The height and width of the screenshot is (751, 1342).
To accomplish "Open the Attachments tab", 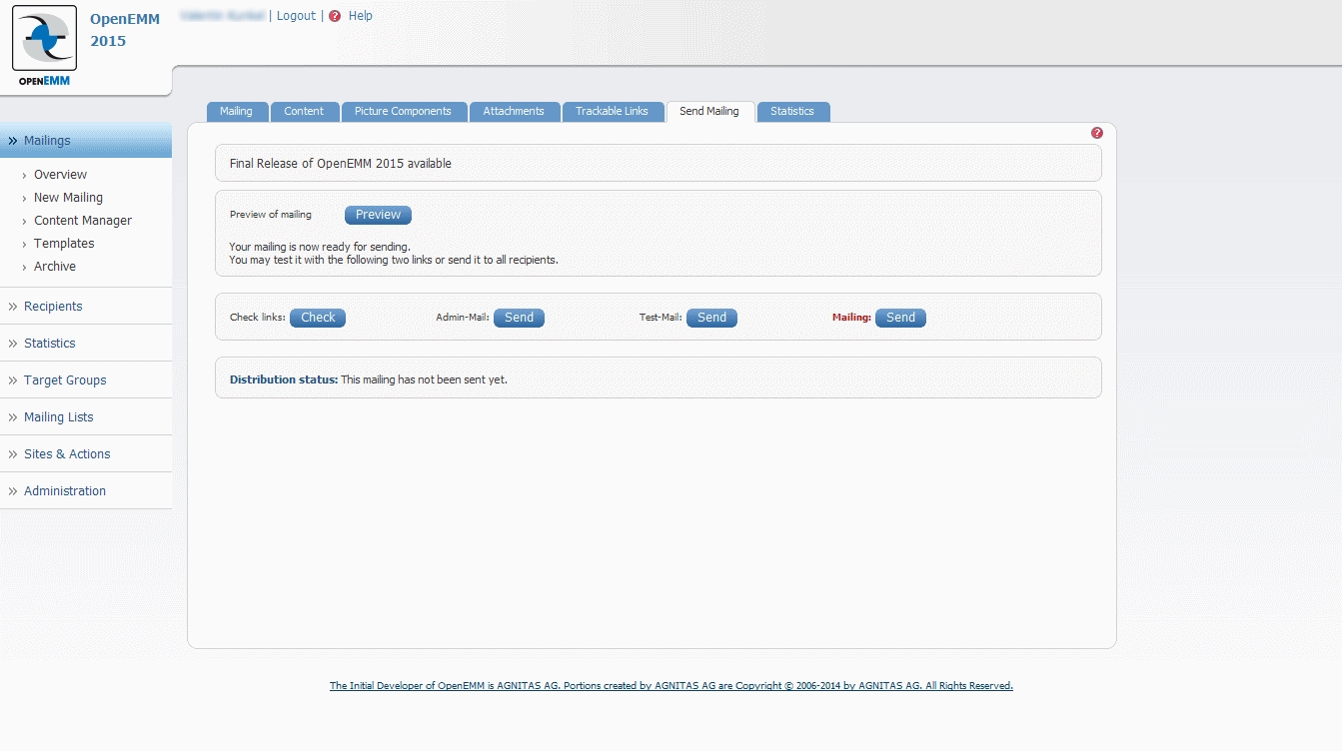I will pos(514,112).
